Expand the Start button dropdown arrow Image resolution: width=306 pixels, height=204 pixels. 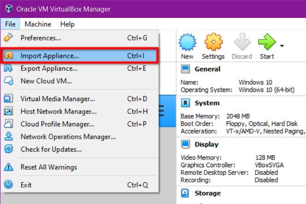click(282, 46)
